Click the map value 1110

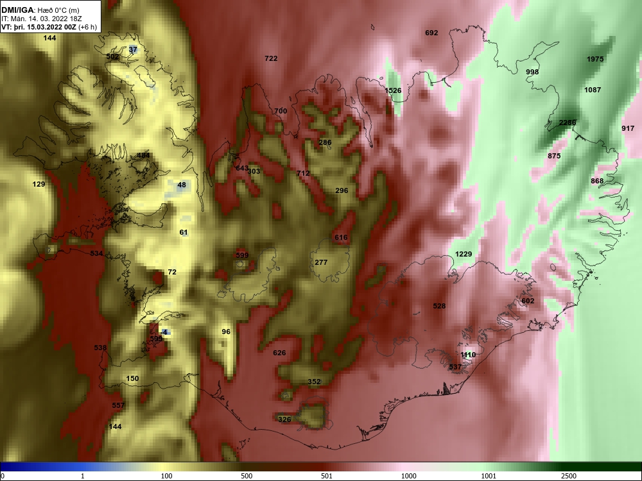point(468,355)
